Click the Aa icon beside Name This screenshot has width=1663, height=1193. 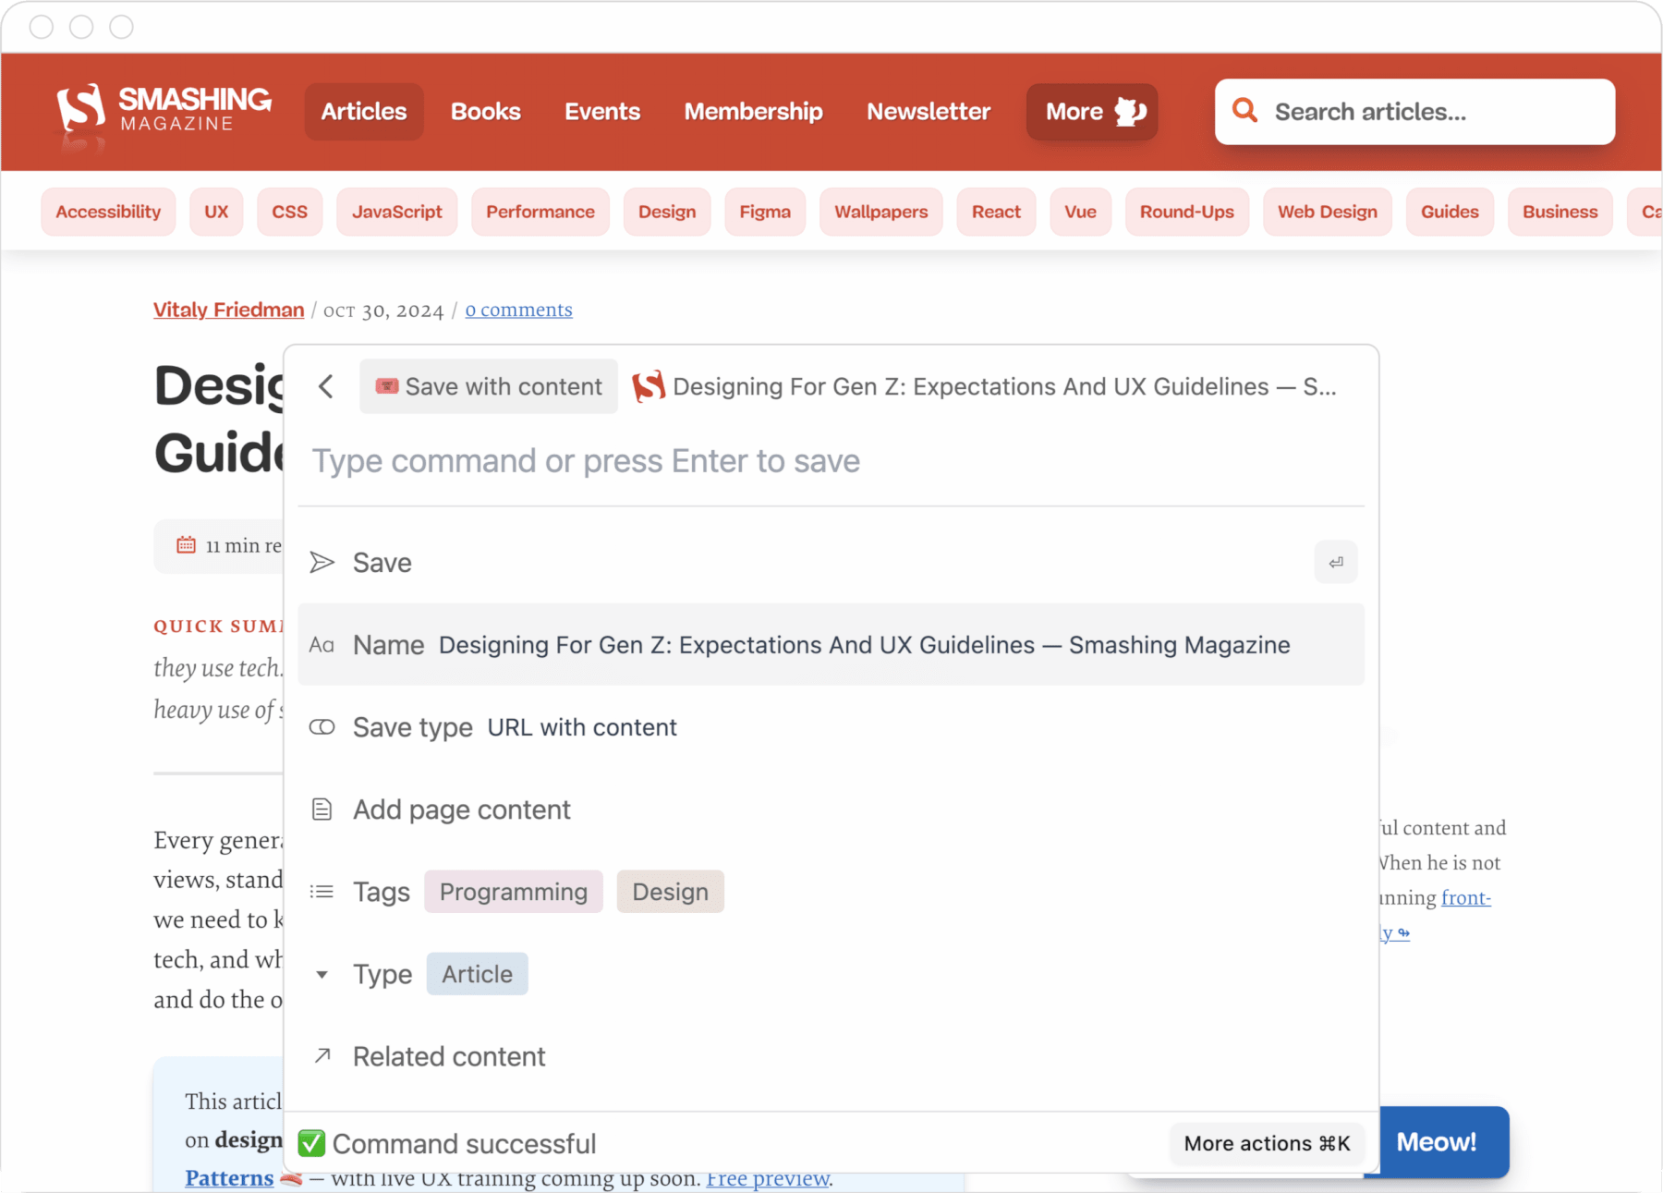[322, 645]
